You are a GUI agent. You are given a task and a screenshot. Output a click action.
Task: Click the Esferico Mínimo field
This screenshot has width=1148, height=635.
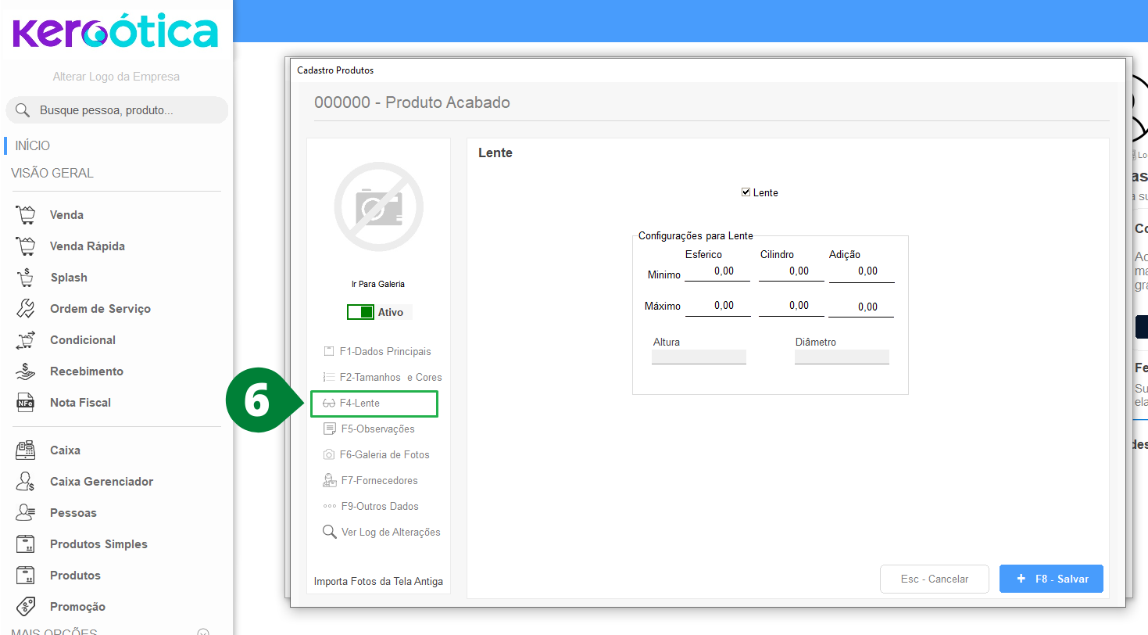point(717,271)
